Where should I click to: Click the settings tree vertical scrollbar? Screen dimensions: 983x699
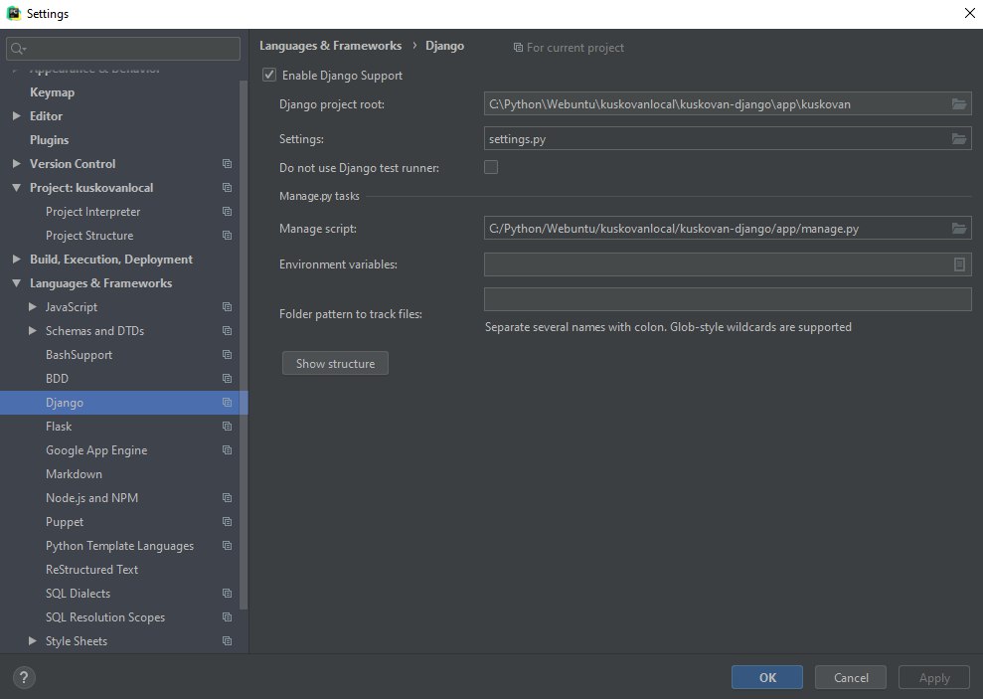coord(244,345)
